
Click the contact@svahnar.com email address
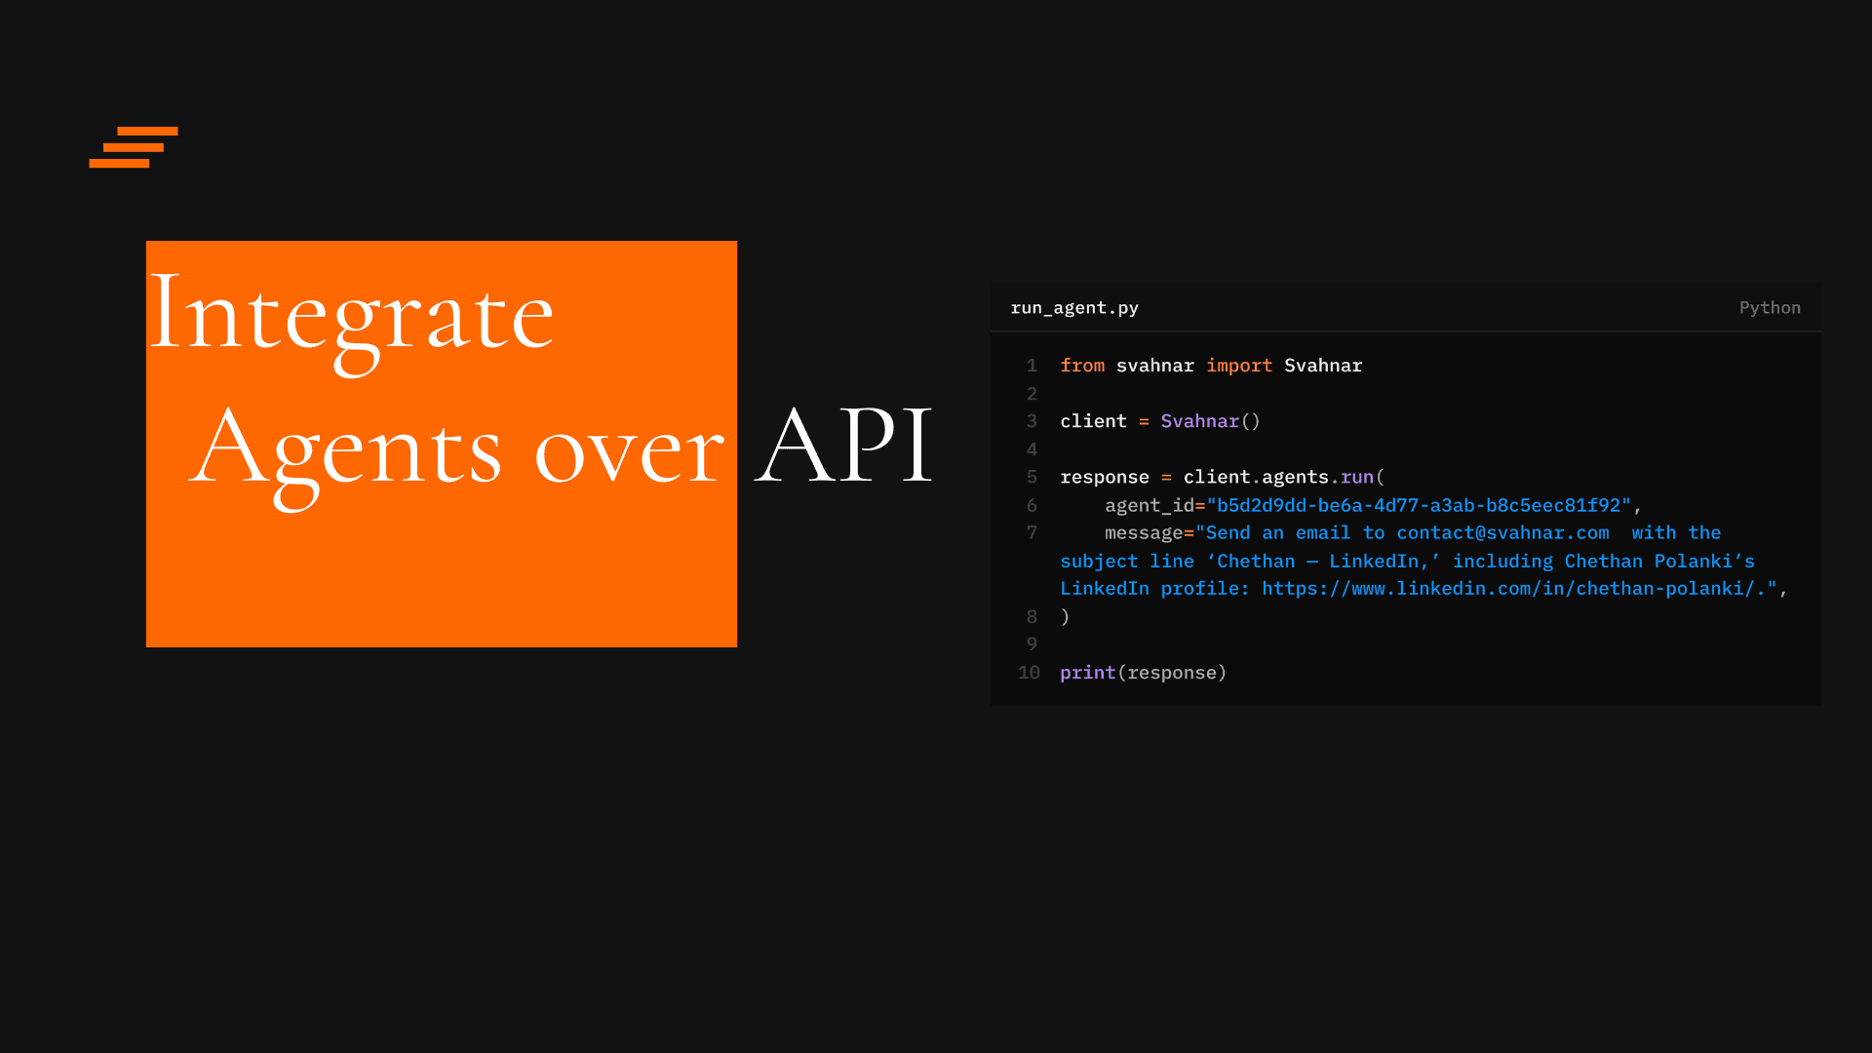point(1502,533)
